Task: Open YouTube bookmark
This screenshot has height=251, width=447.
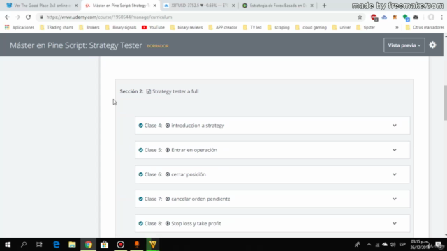Action: 154,27
